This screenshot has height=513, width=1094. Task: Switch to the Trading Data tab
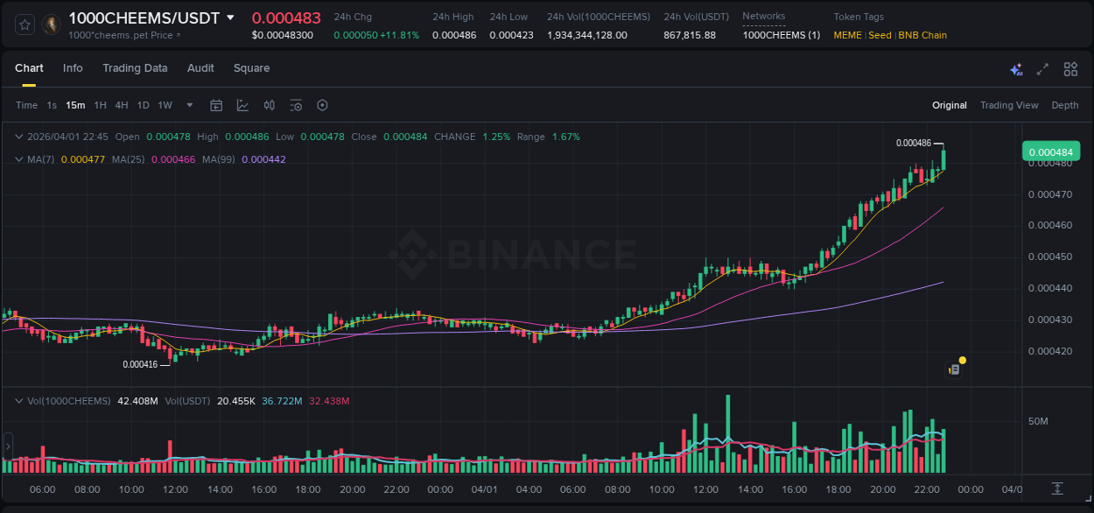coord(136,68)
